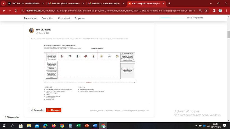Open the network tray icon
Image resolution: width=230 pixels, height=129 pixels.
(208, 126)
